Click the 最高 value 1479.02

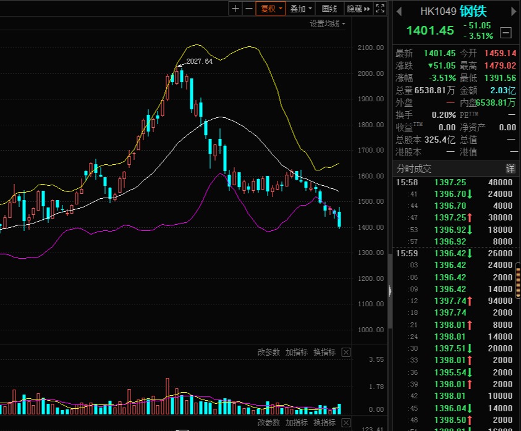point(500,65)
